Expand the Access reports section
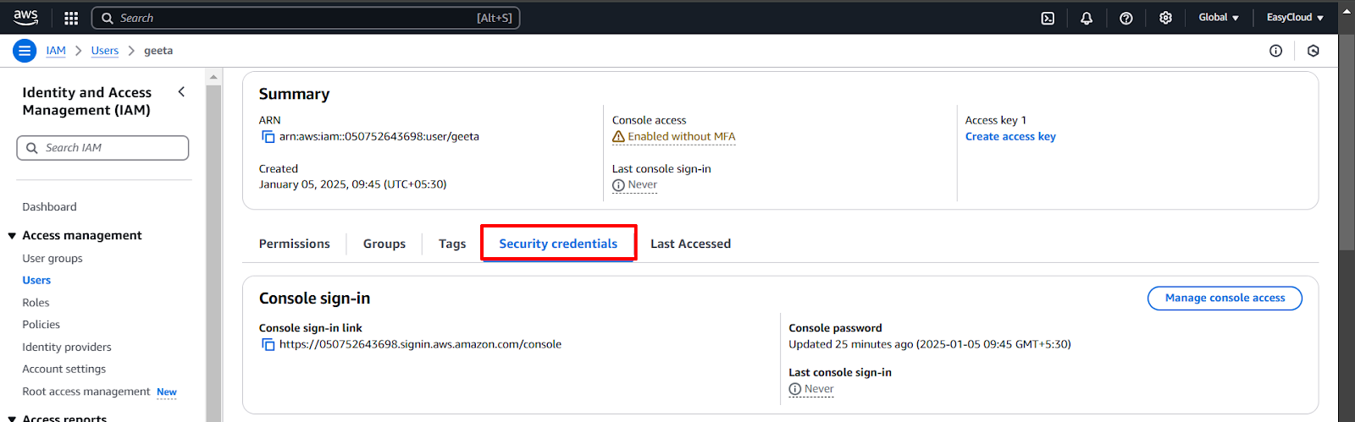The image size is (1355, 422). (12, 419)
